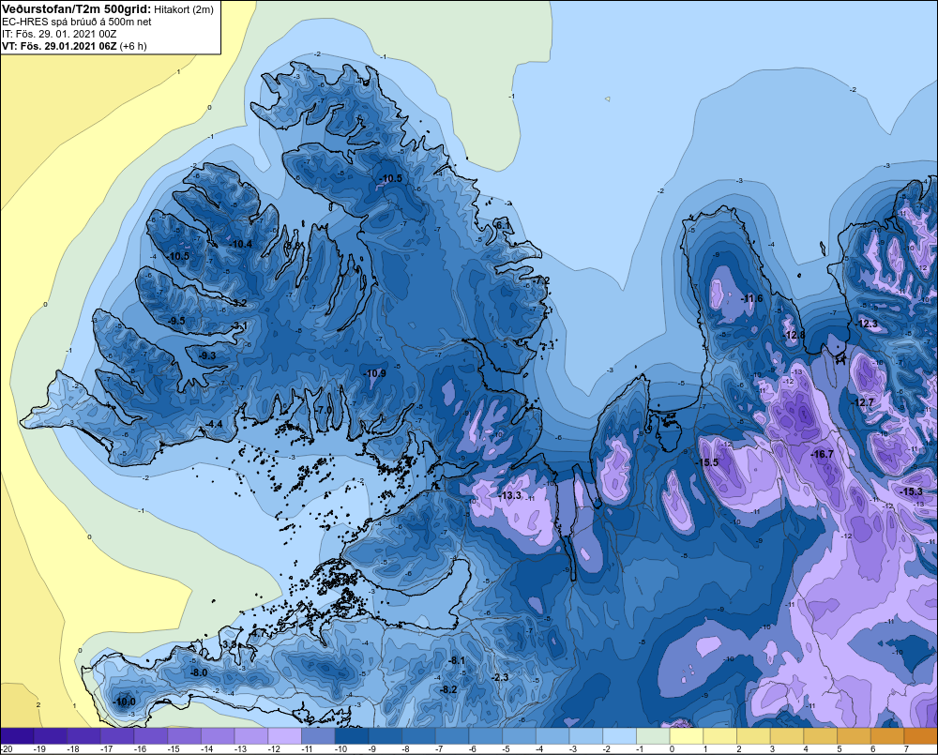
Task: Click the -12.7 temperature label
Action: [863, 402]
